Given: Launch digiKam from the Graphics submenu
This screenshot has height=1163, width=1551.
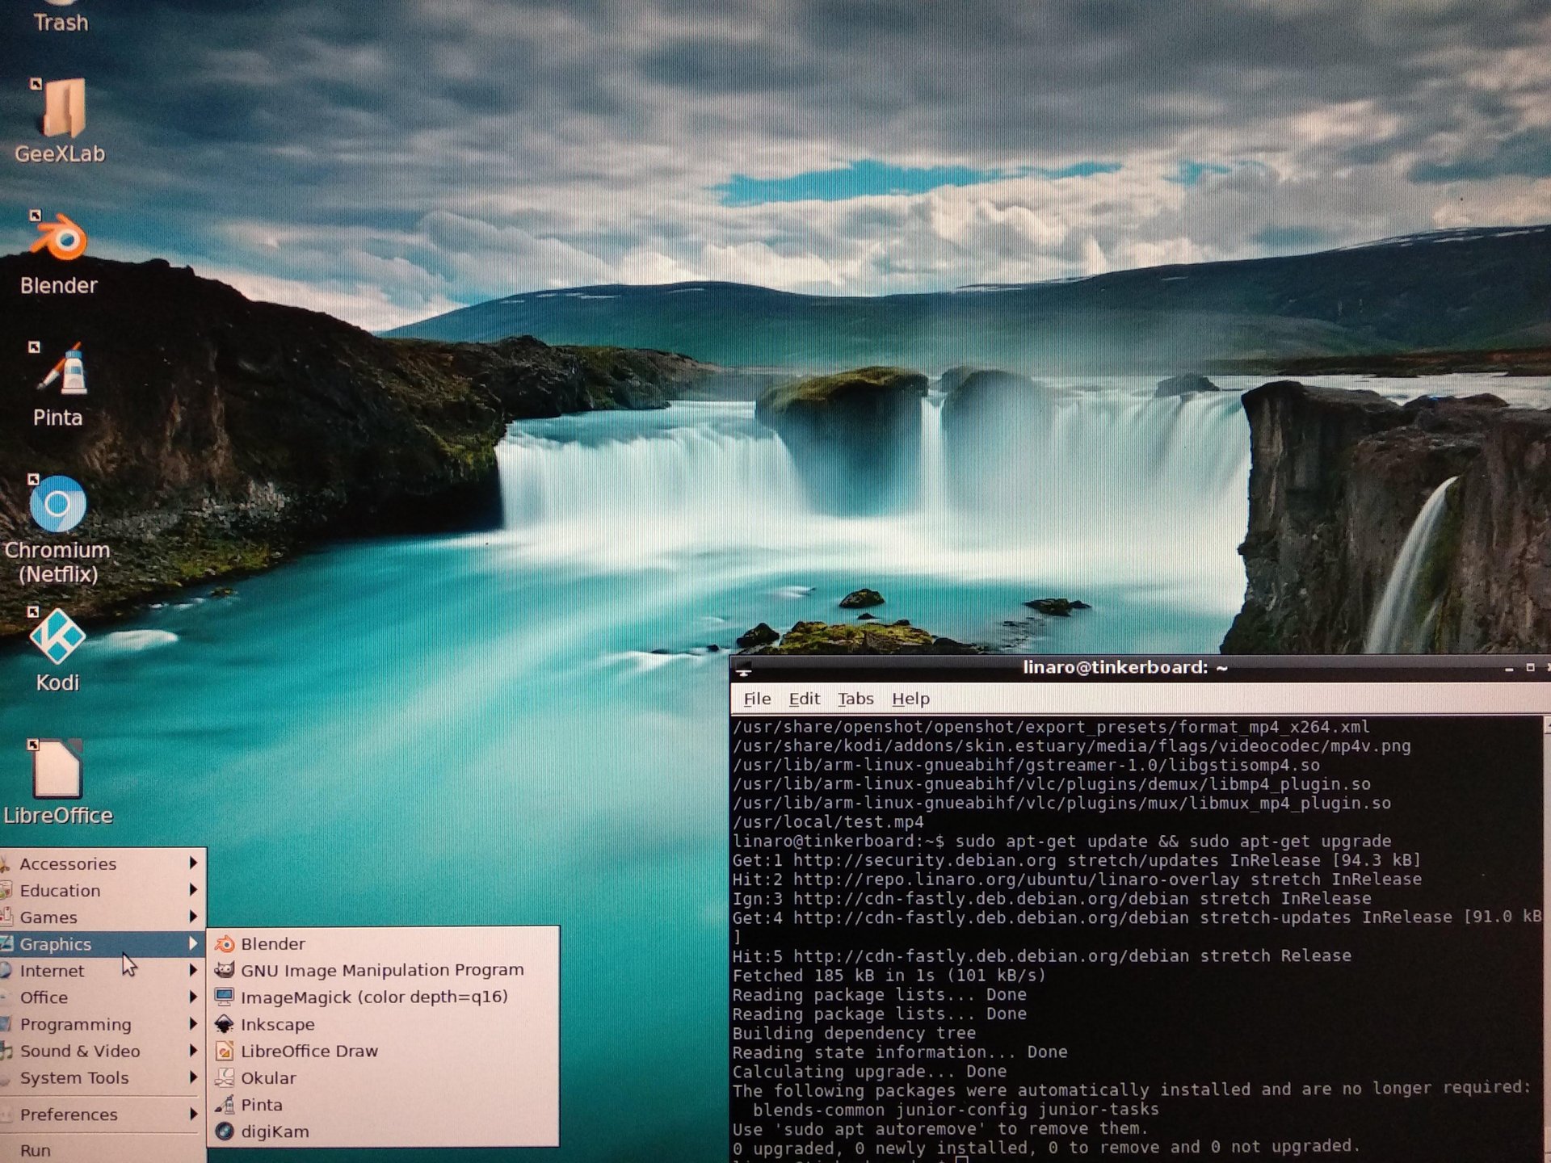Looking at the screenshot, I should (x=274, y=1132).
